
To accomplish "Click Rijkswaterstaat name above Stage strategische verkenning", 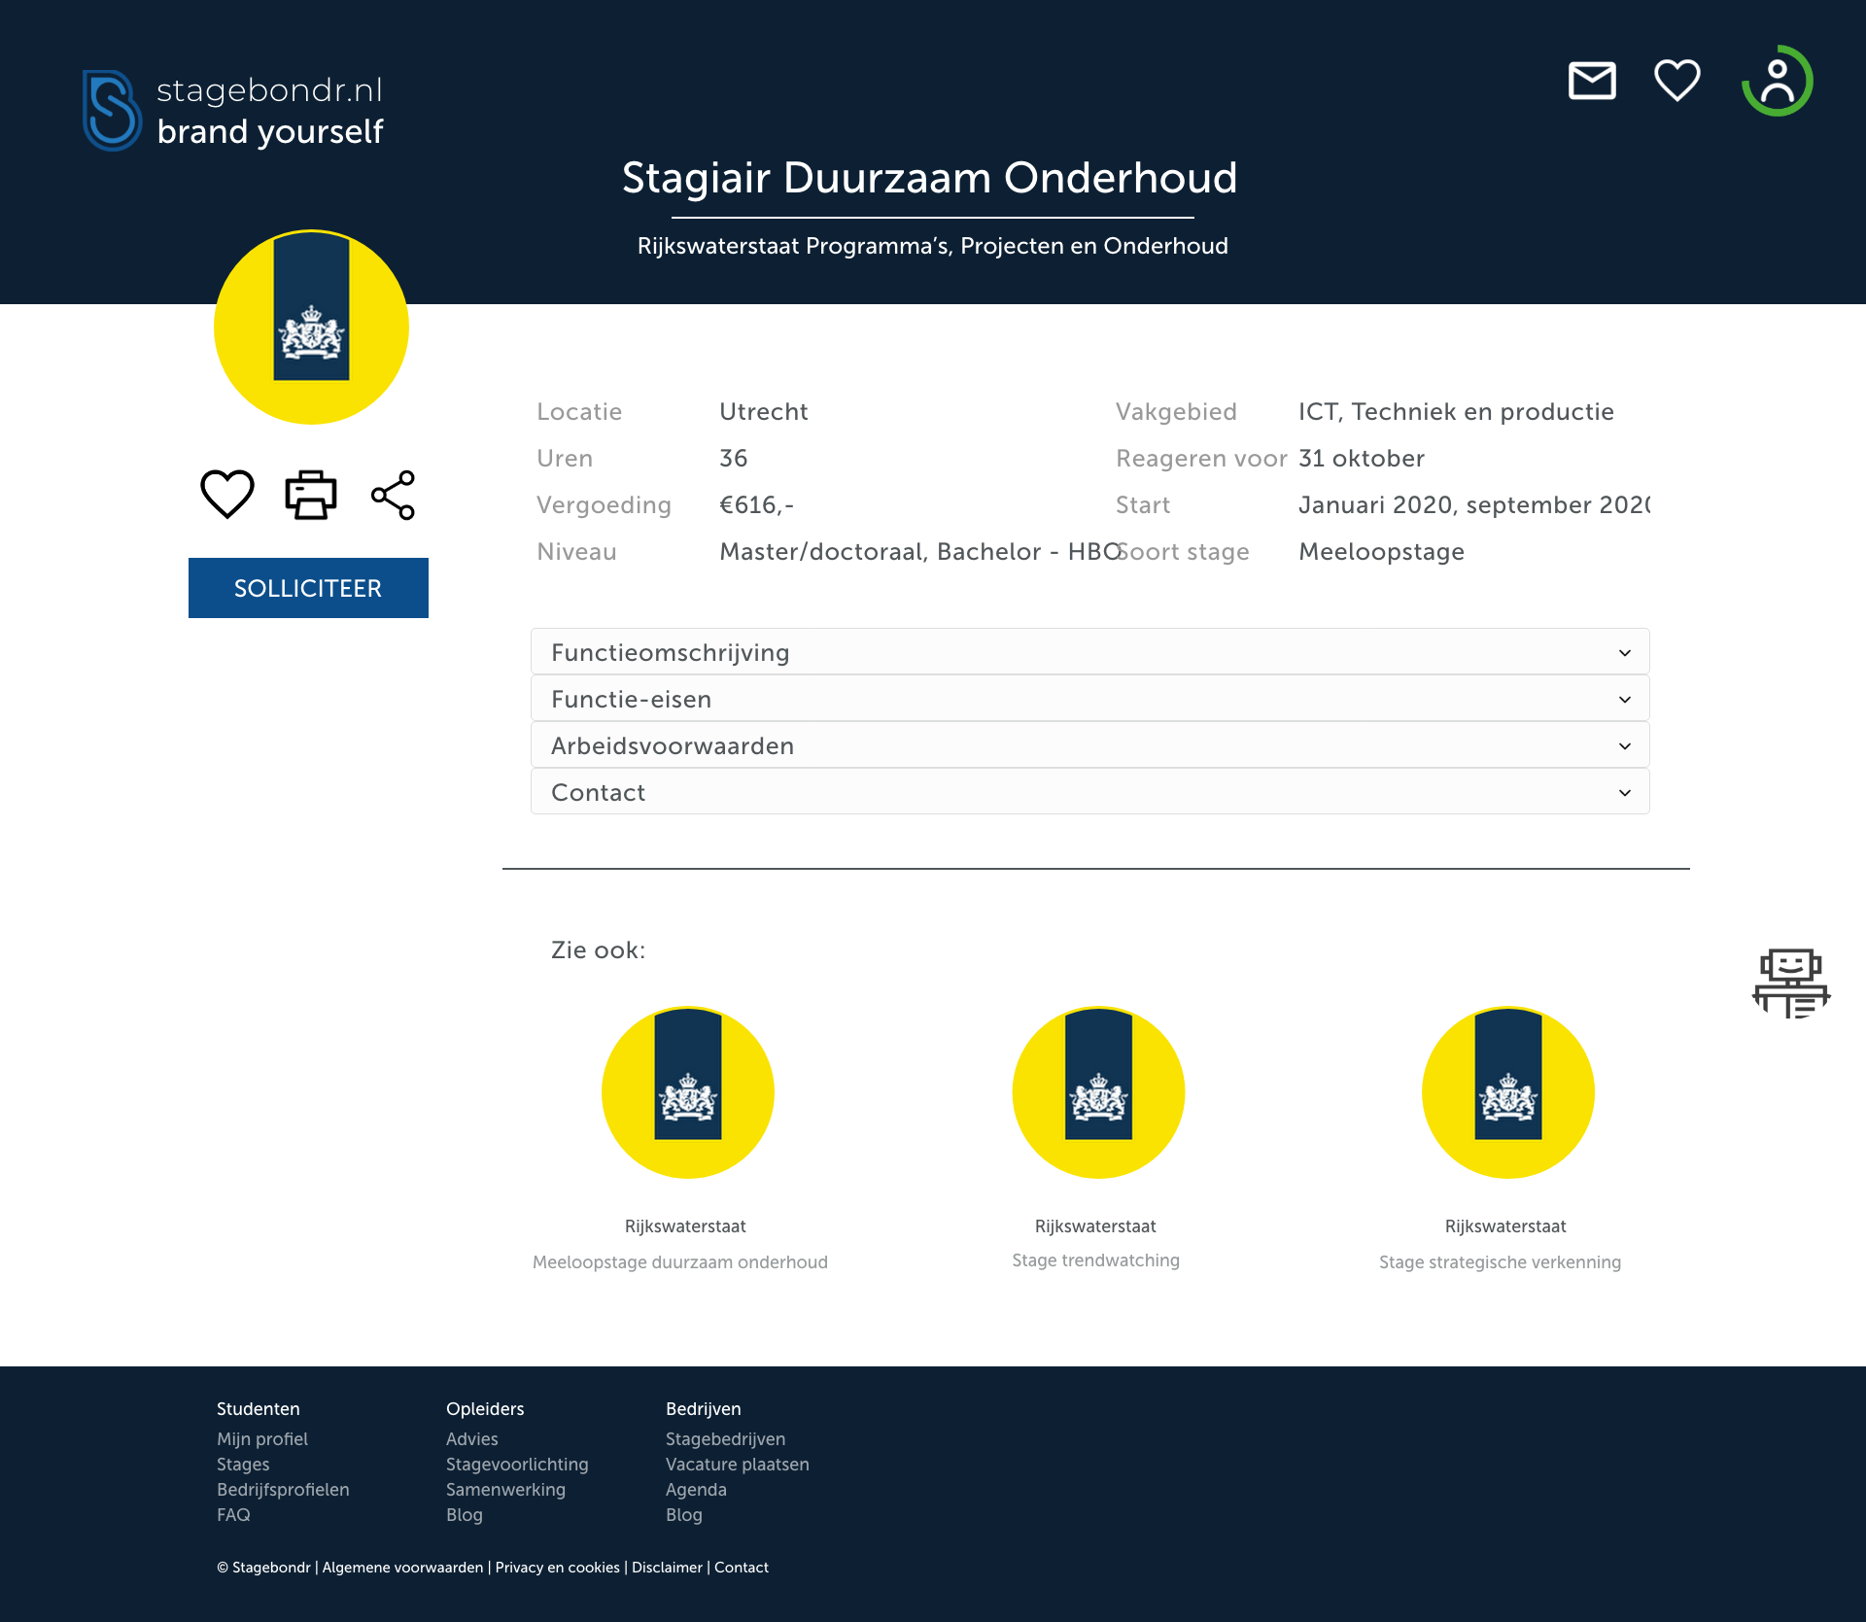I will coord(1505,1225).
